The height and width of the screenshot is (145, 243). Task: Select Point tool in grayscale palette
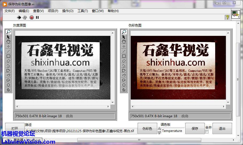[8, 46]
